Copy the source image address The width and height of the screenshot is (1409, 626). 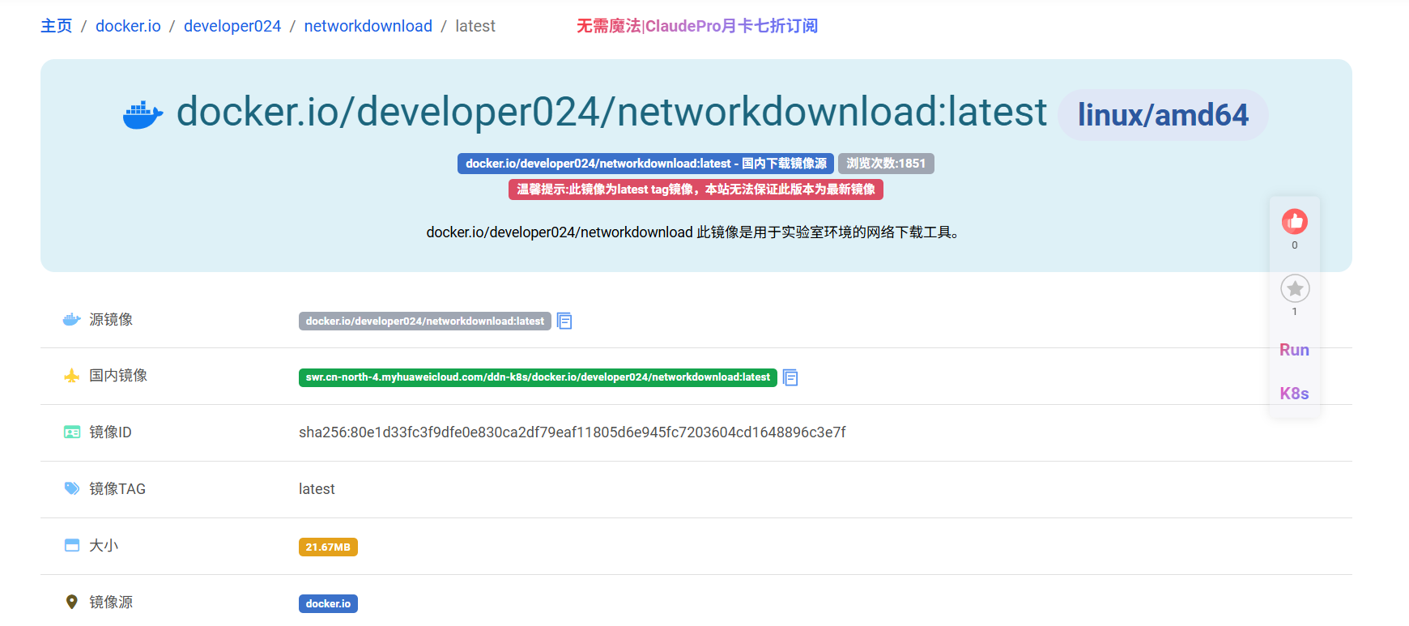(x=564, y=322)
